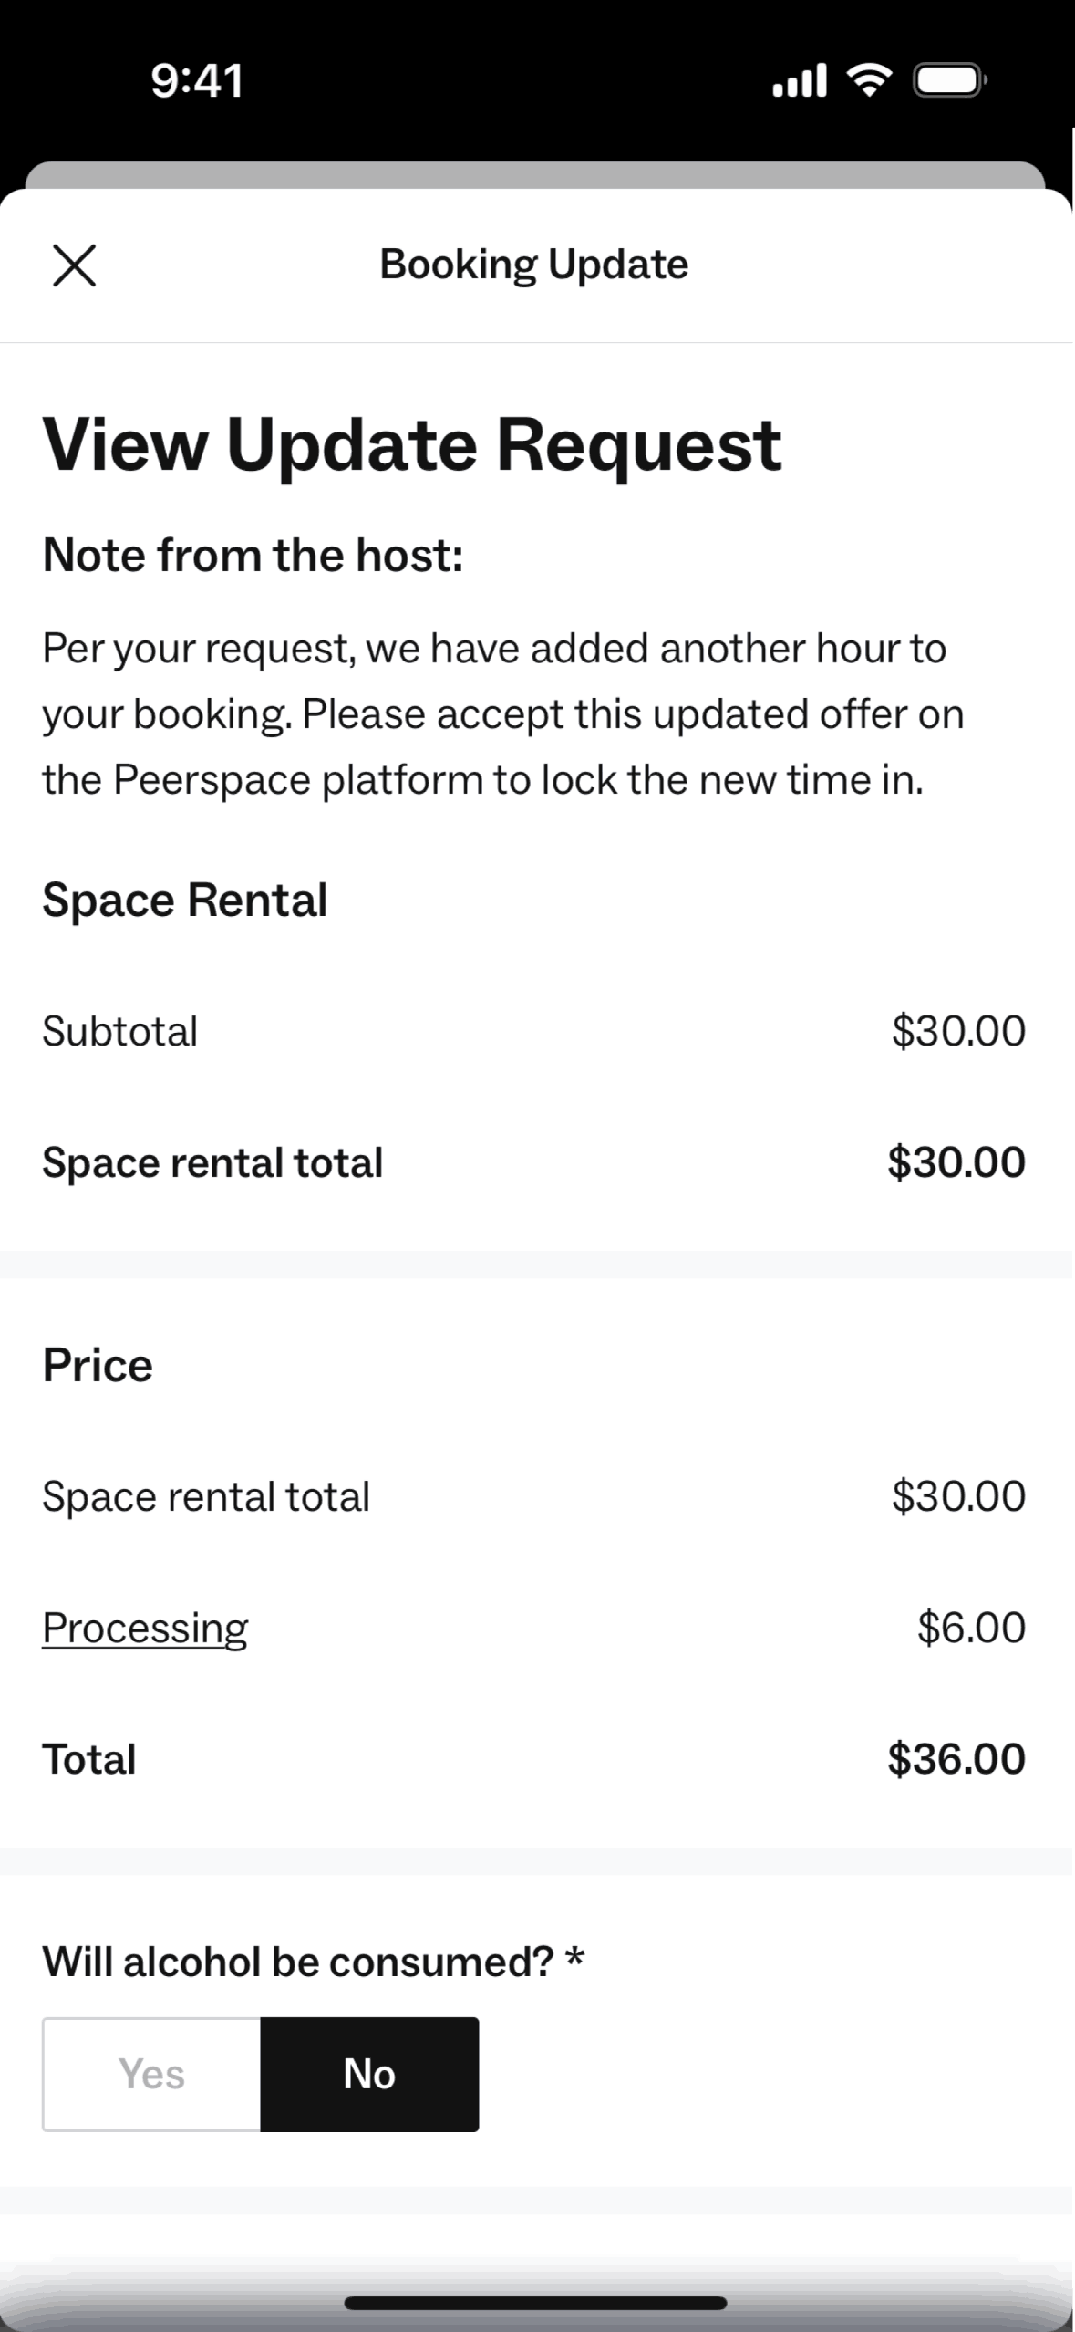This screenshot has width=1075, height=2332.
Task: Tap the home indicator bar at bottom
Action: coord(536,2303)
